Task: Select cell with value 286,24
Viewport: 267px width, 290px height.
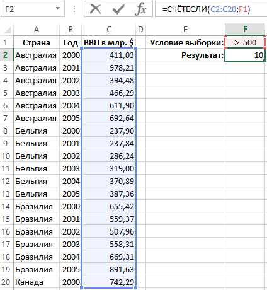Action: pyautogui.click(x=109, y=156)
